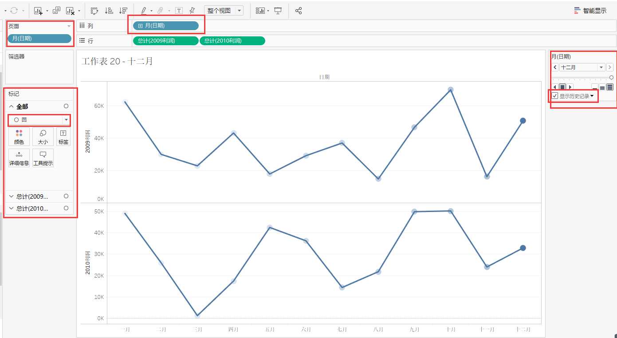Click the 十二月 axis label at bottom
The height and width of the screenshot is (338, 617).
point(523,330)
